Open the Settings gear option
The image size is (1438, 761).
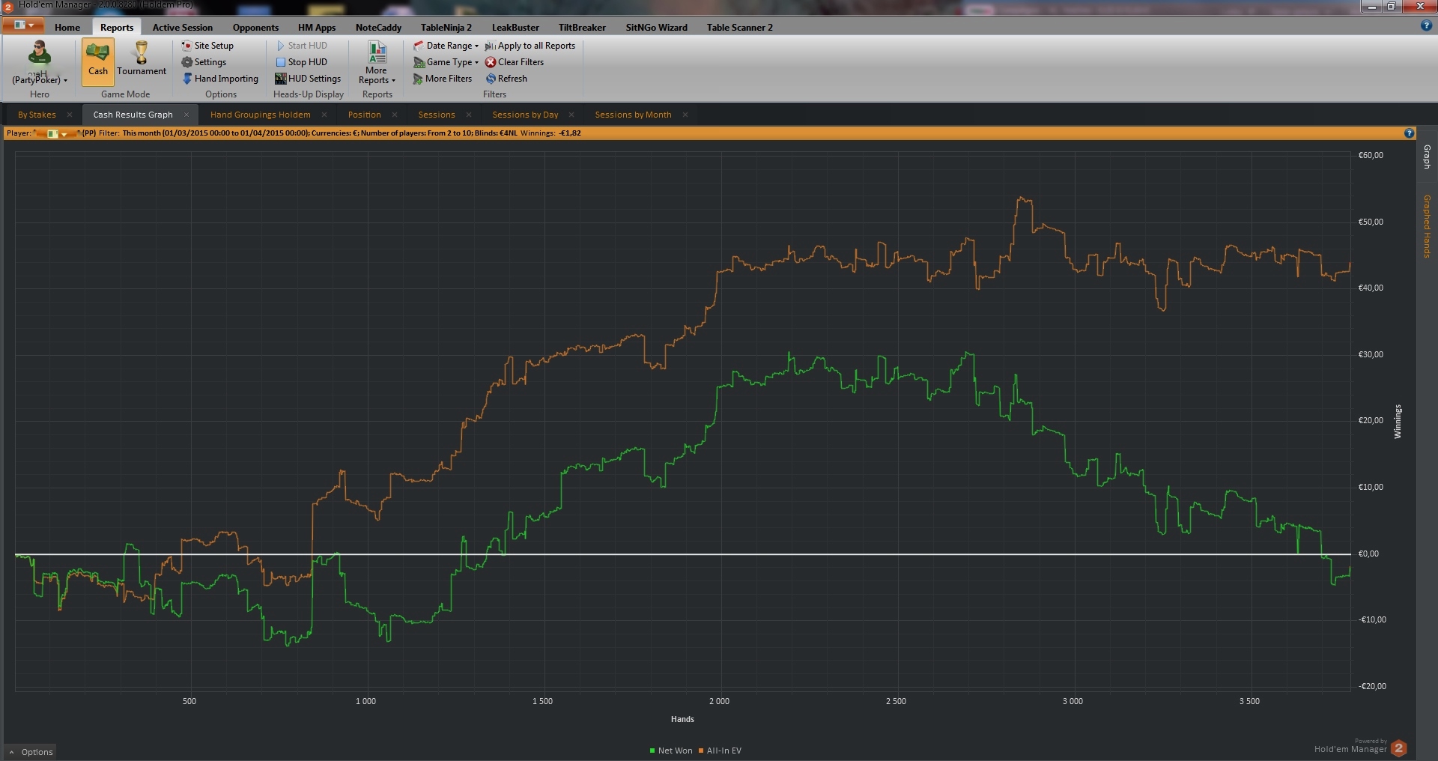pos(204,62)
